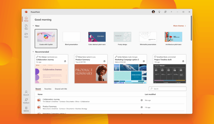Open Collaboration Journey recommended card preview
Screen dimensions: 214x124
(51, 74)
